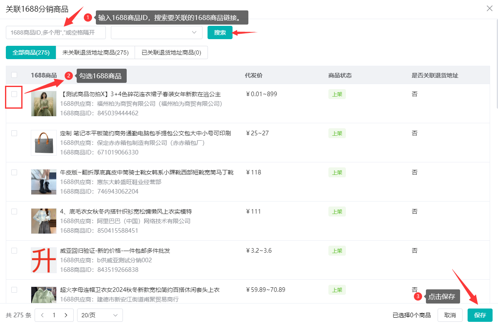Open the 20/页 page size dropdown

100,315
